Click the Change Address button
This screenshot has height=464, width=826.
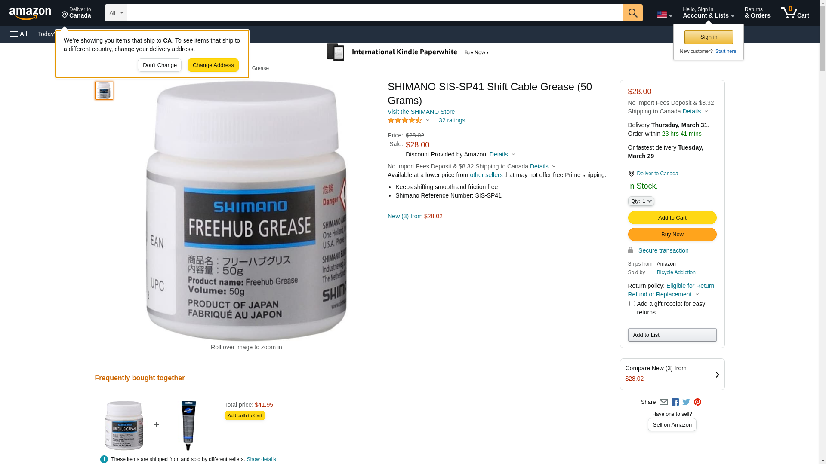tap(213, 65)
